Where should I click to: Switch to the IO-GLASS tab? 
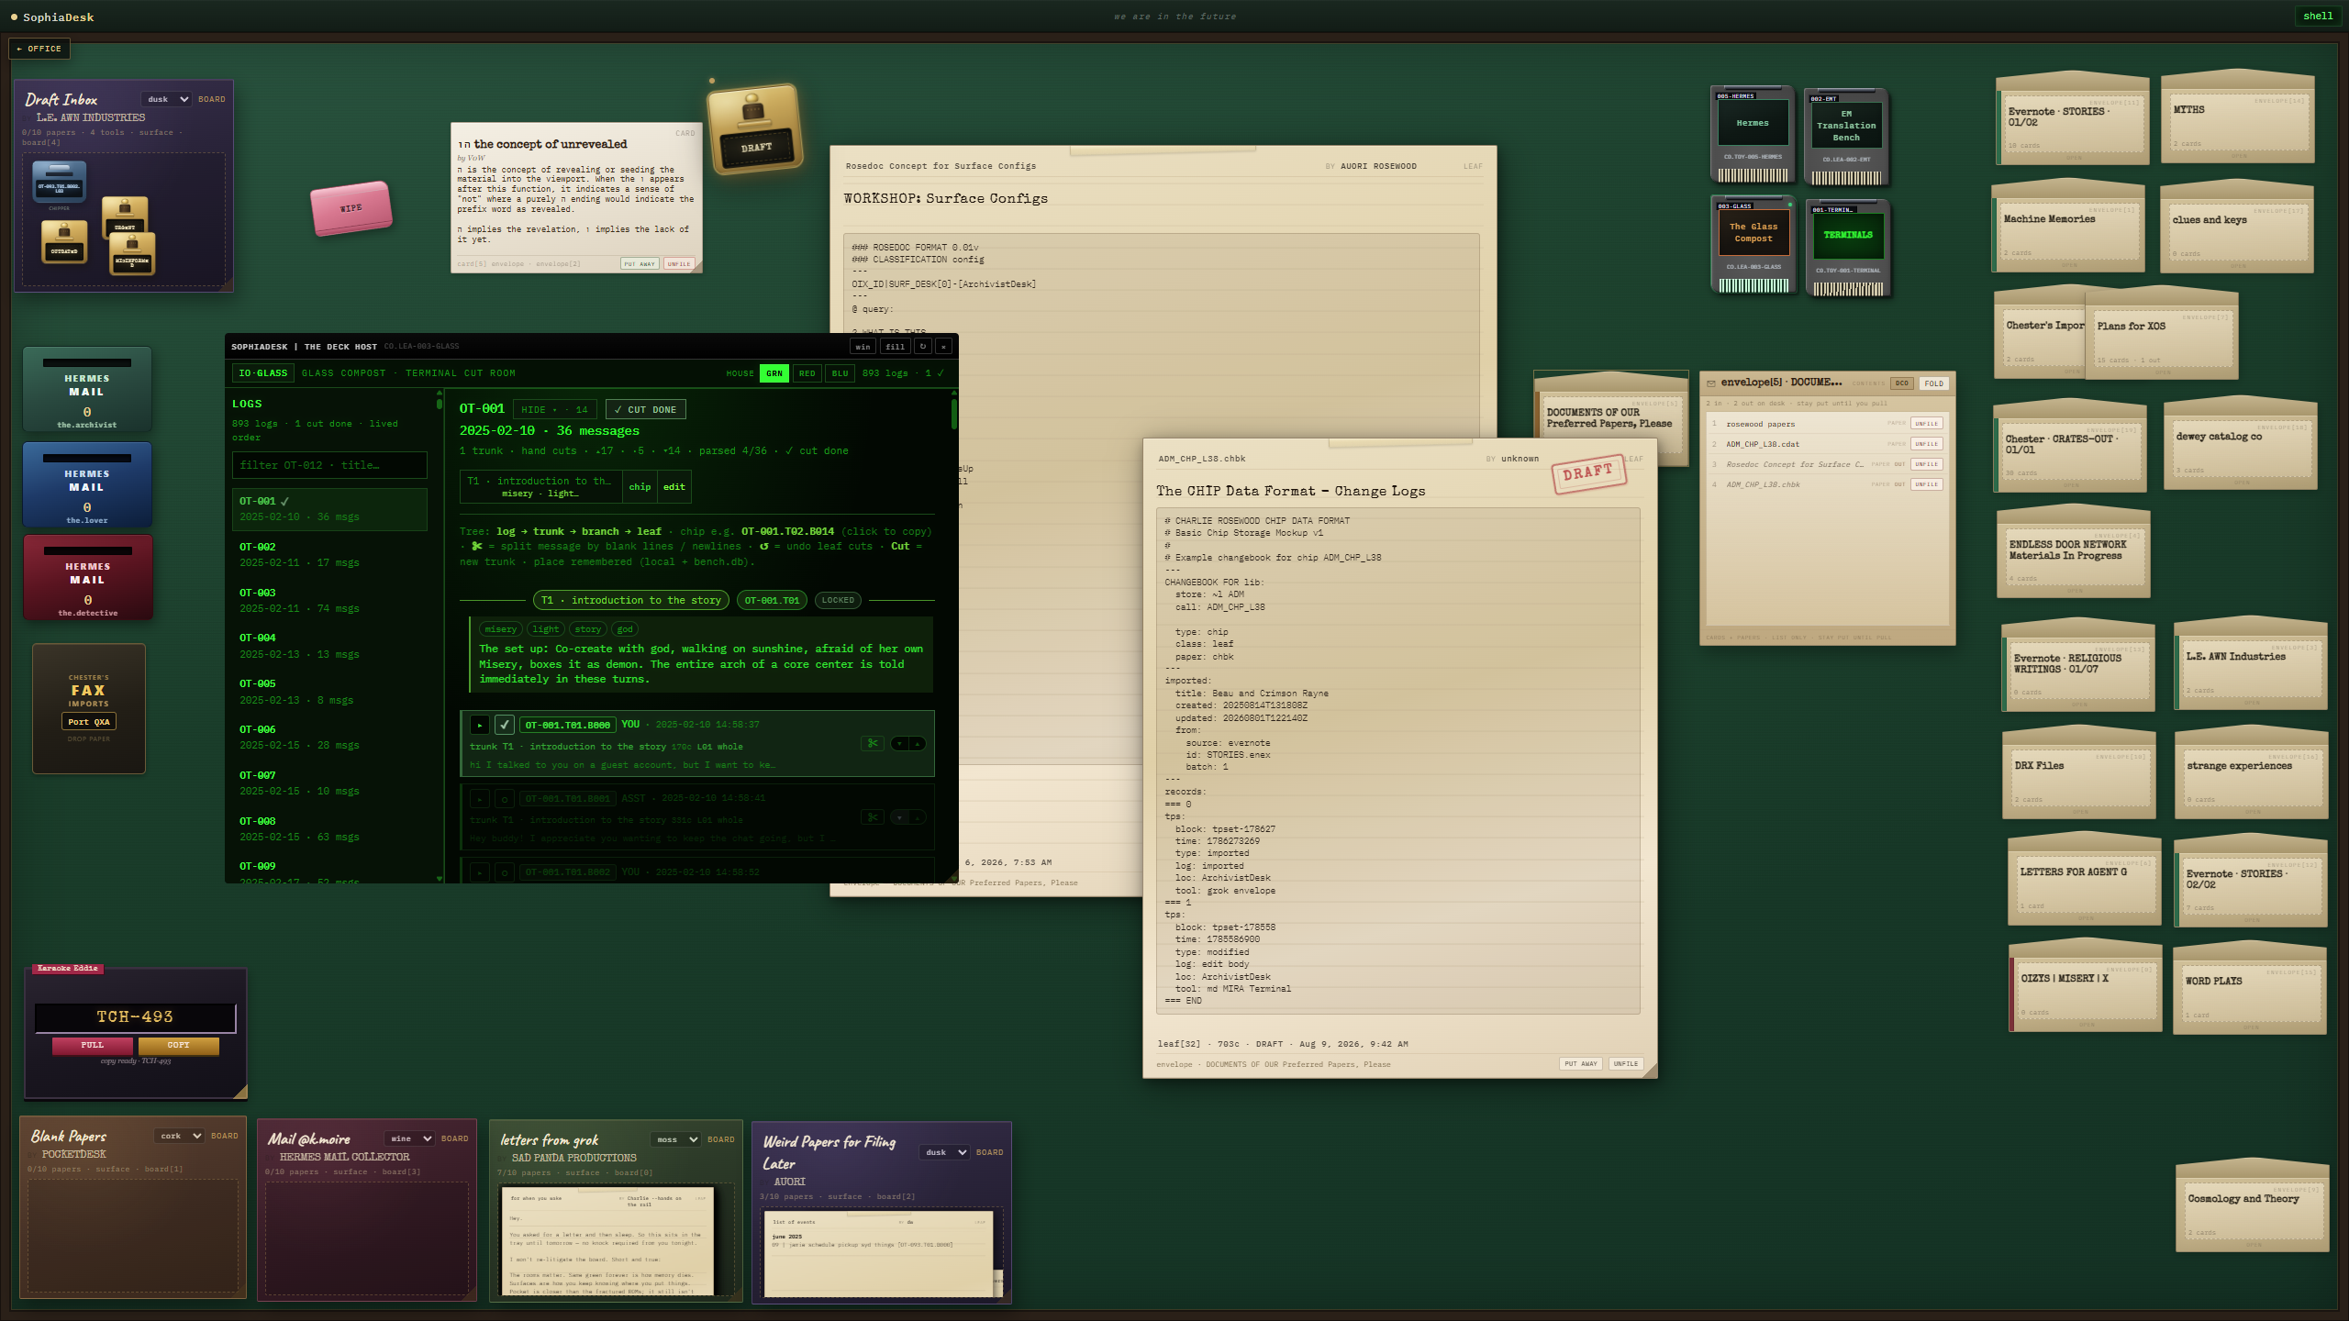(262, 373)
